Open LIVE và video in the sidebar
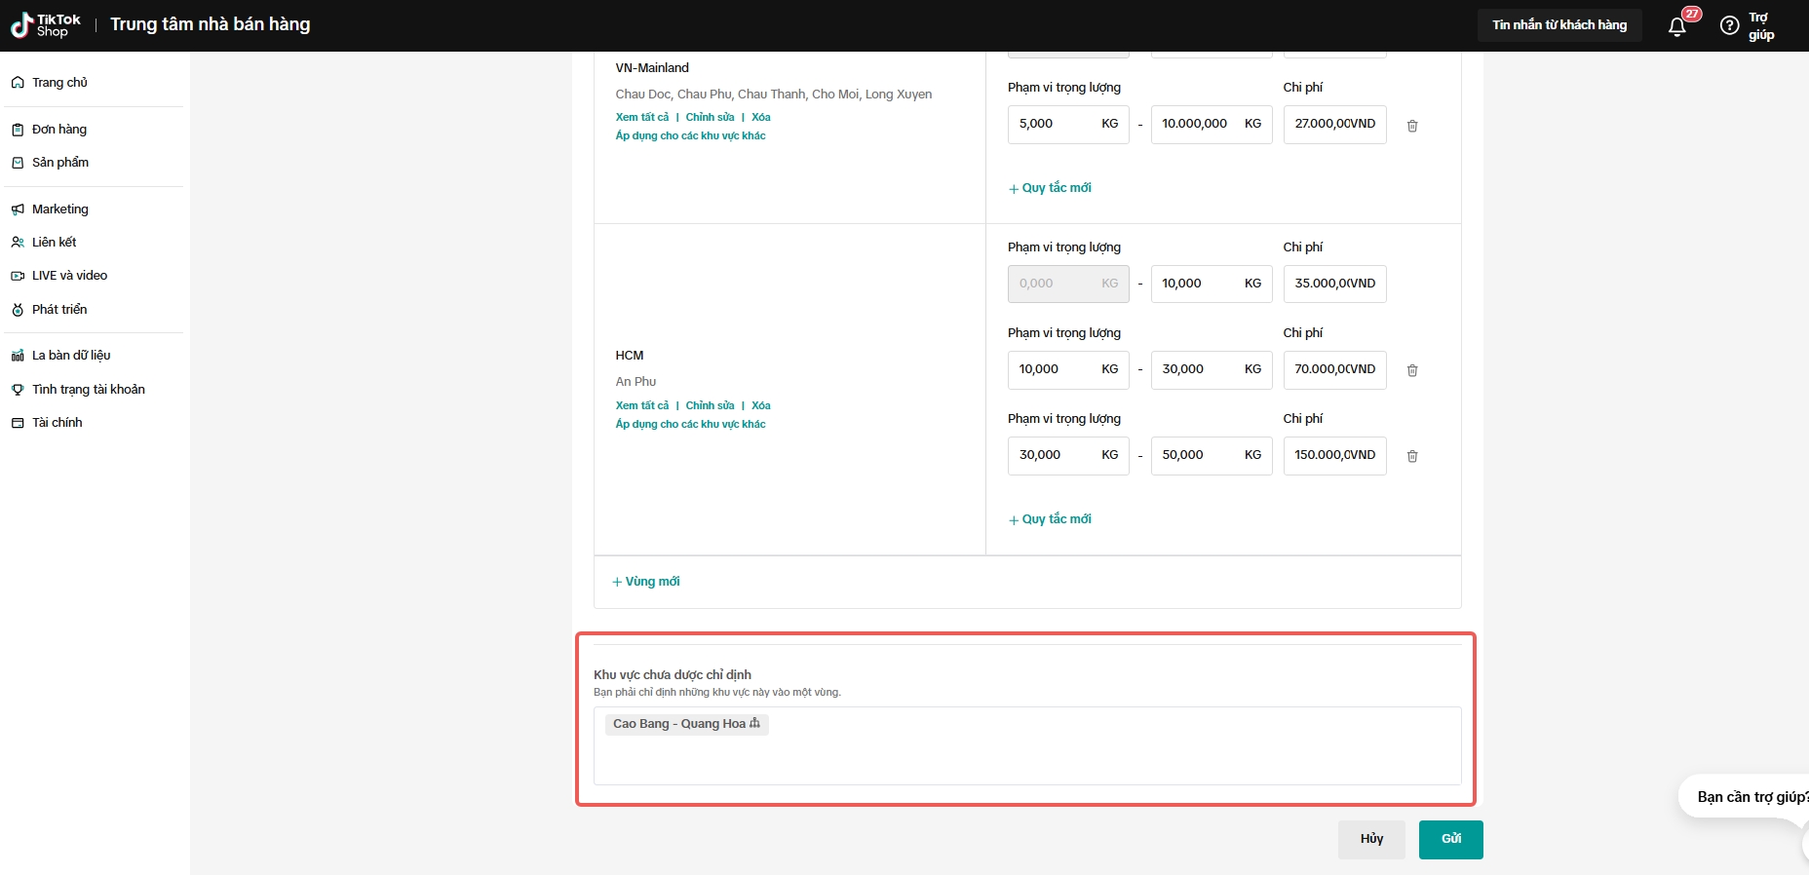Screen dimensions: 1809x875 [69, 276]
